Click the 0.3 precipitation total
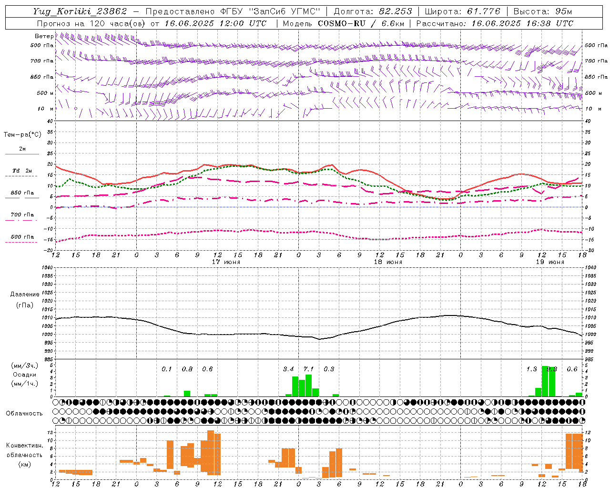The height and width of the screenshot is (488, 610). (329, 369)
